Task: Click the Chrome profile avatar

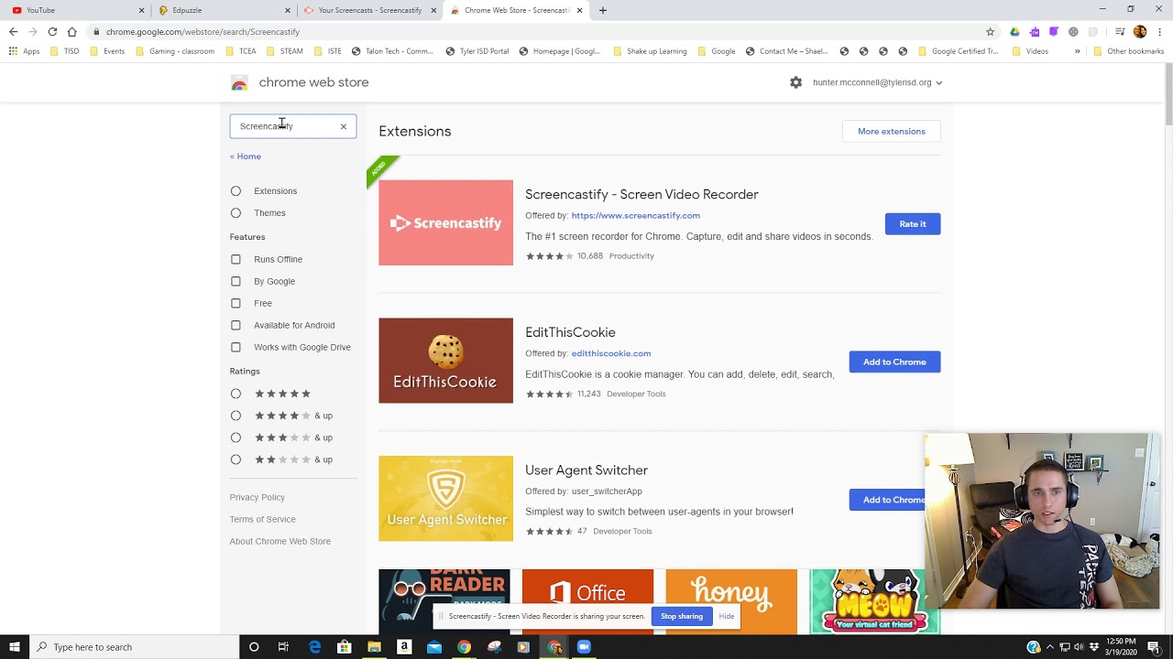Action: point(1140,31)
